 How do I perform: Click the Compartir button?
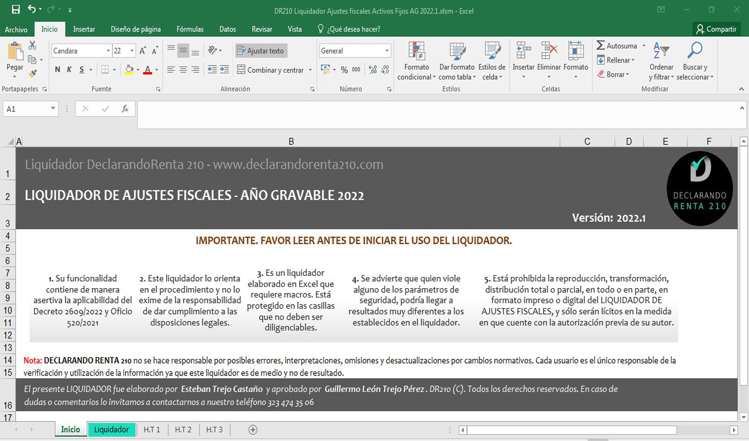716,29
